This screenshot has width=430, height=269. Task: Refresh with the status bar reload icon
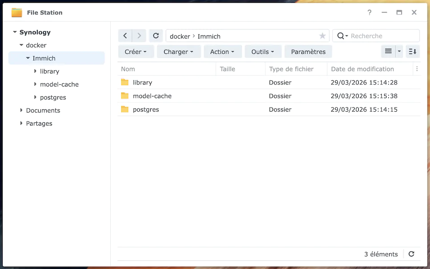point(411,254)
